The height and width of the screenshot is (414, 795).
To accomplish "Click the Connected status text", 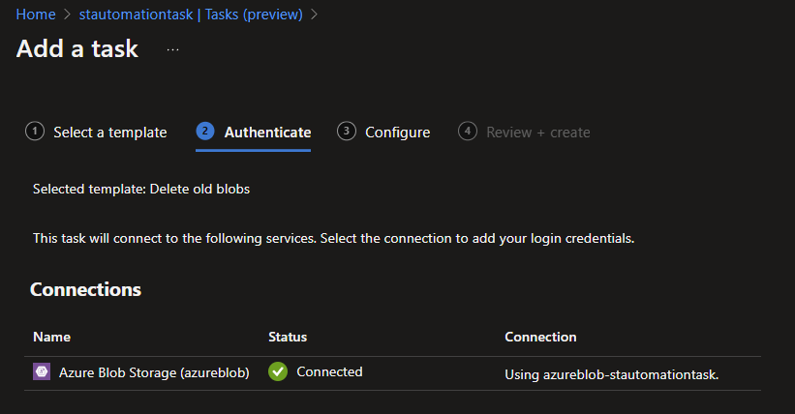I will (x=329, y=371).
